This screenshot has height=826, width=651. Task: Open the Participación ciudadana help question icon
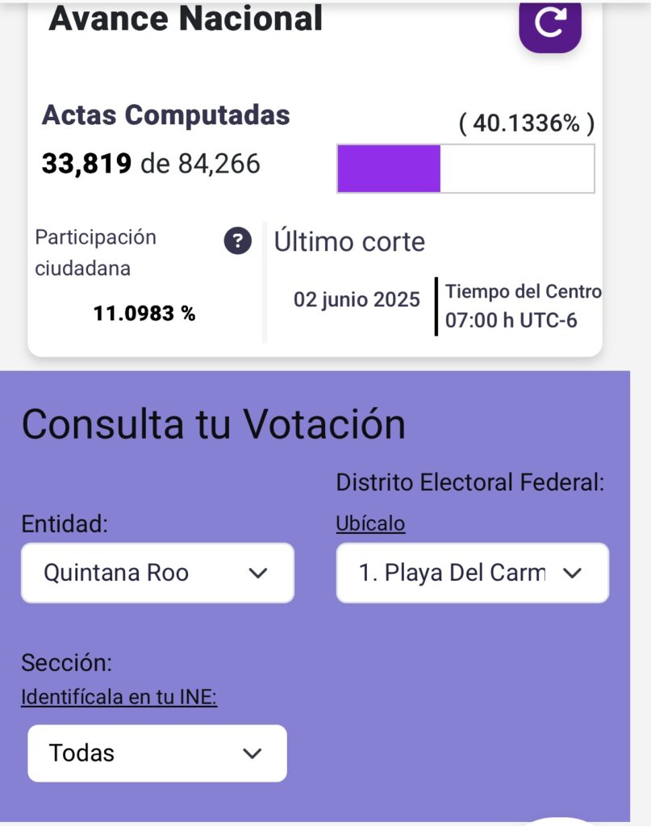pos(237,241)
